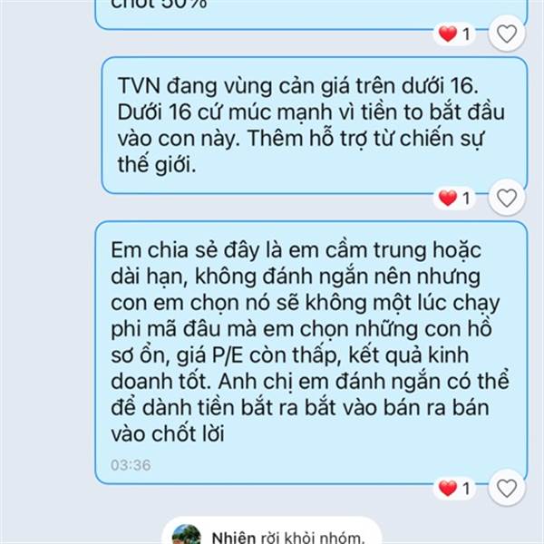Tap the heart button on 'Em chia sẻ' message

click(507, 488)
